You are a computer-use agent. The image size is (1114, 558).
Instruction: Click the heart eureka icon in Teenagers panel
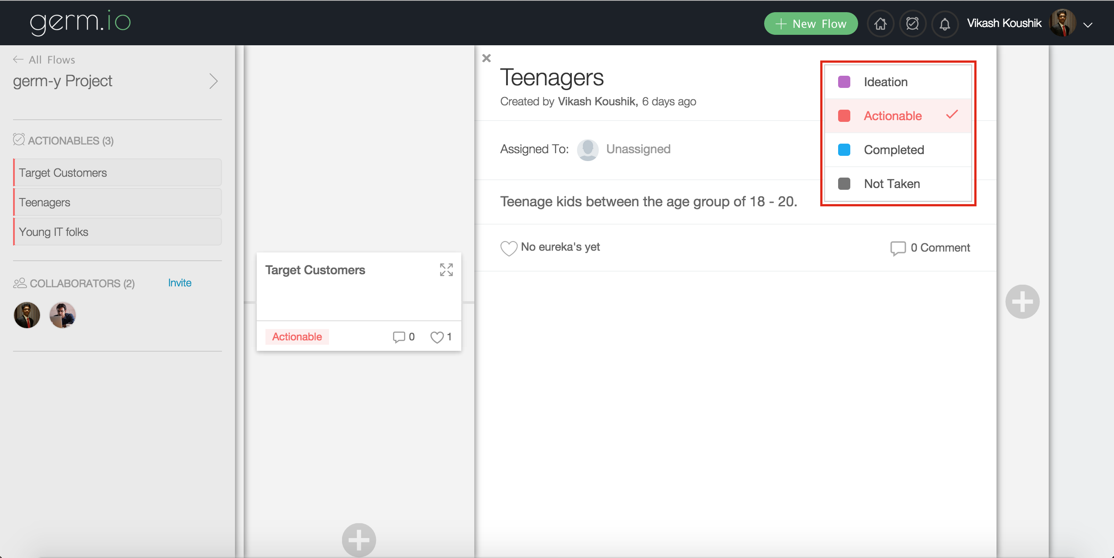(x=508, y=248)
